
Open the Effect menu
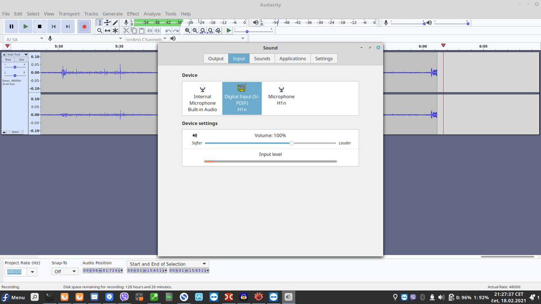tap(133, 14)
